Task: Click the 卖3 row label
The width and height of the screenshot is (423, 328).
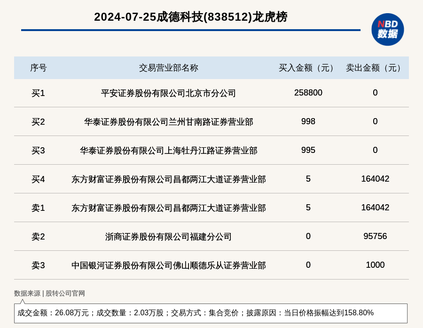Action: 38,265
